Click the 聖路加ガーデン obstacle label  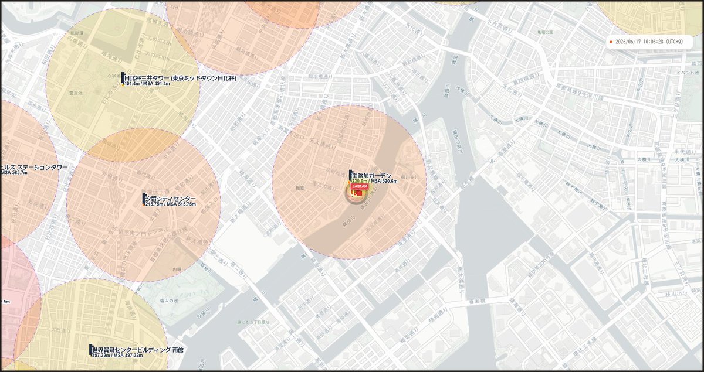coord(372,176)
